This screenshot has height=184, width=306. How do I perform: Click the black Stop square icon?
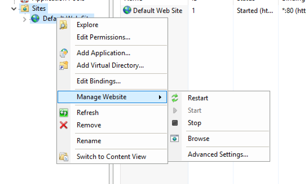coord(175,123)
